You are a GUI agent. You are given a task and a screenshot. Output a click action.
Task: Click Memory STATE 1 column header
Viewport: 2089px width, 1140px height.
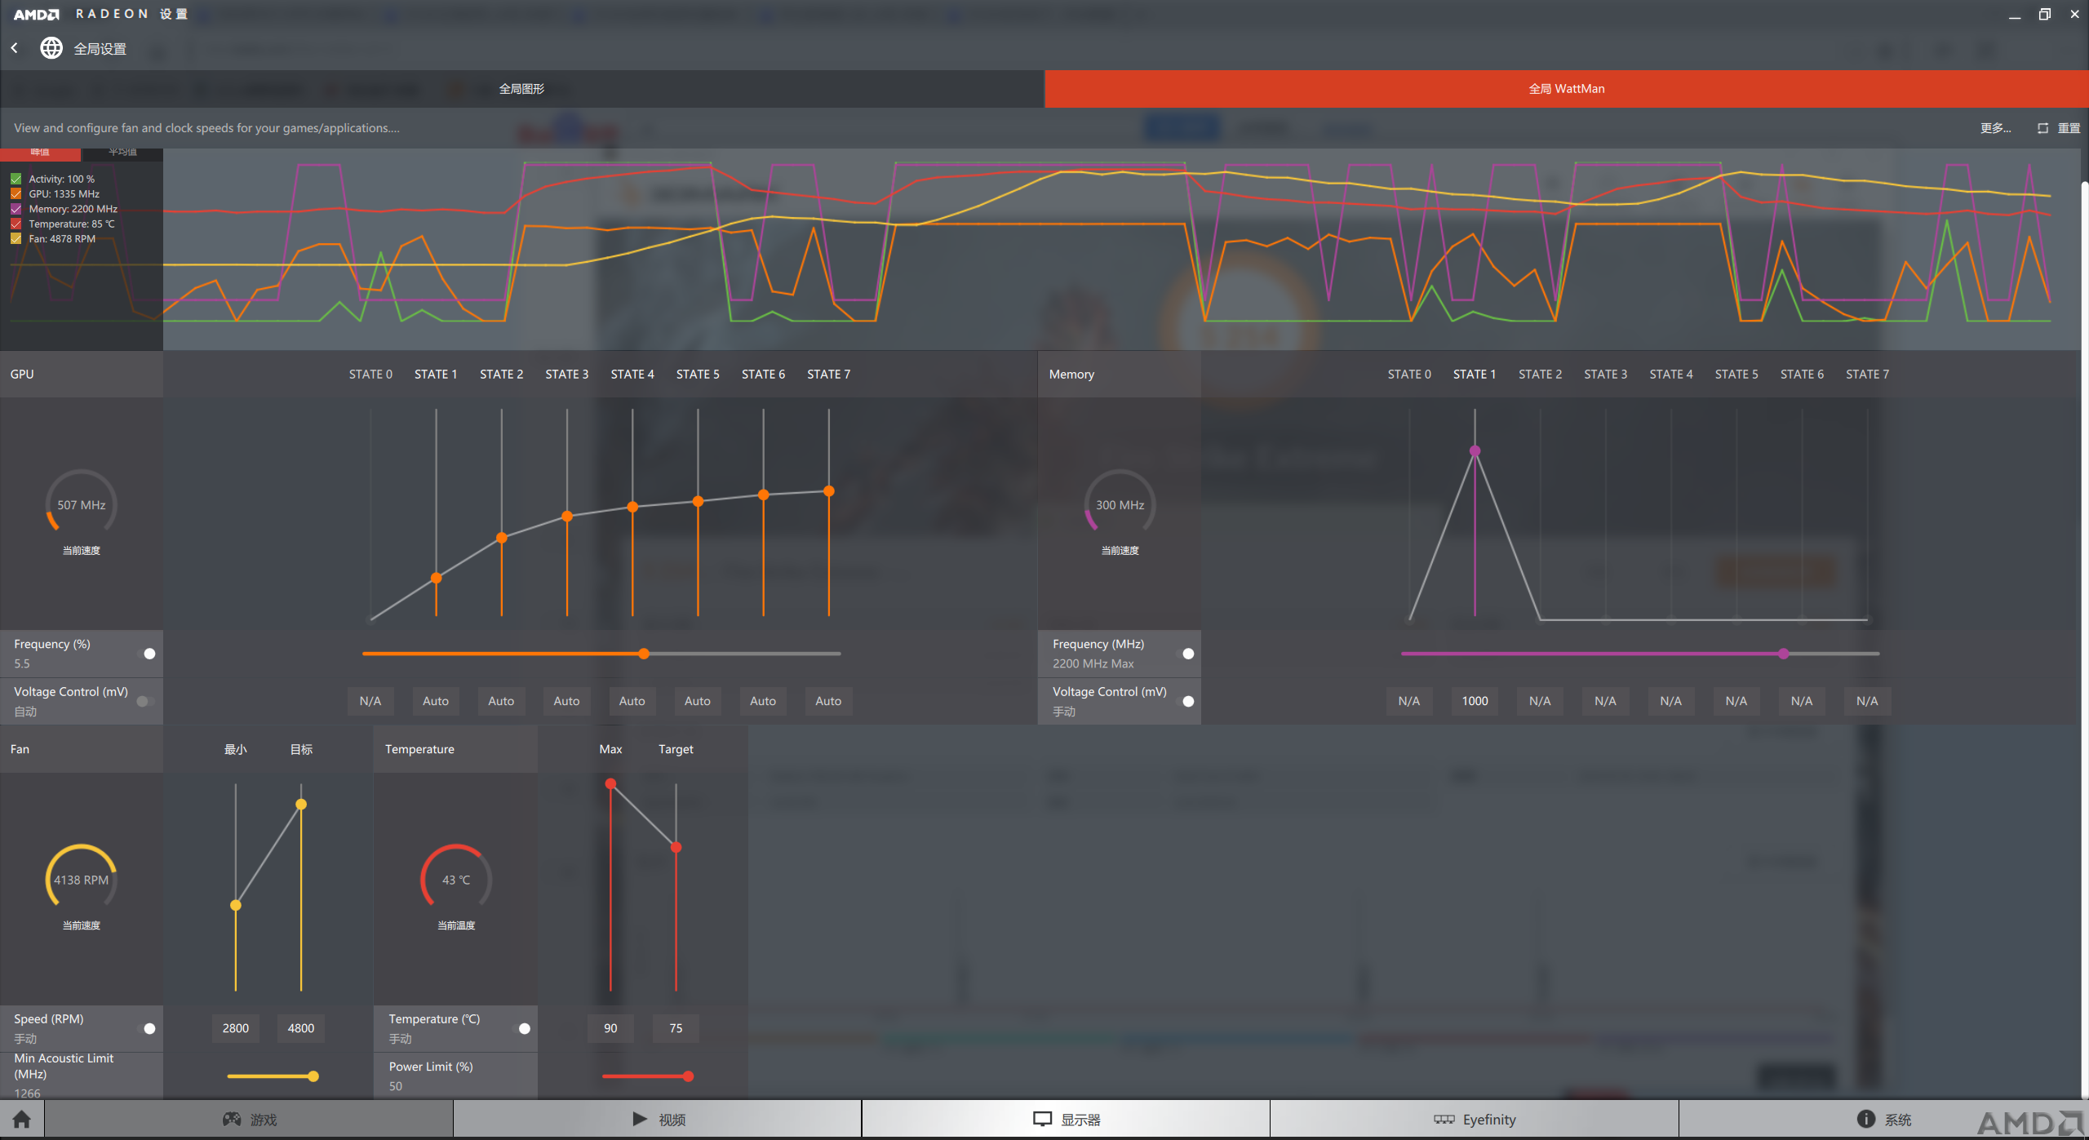point(1475,375)
